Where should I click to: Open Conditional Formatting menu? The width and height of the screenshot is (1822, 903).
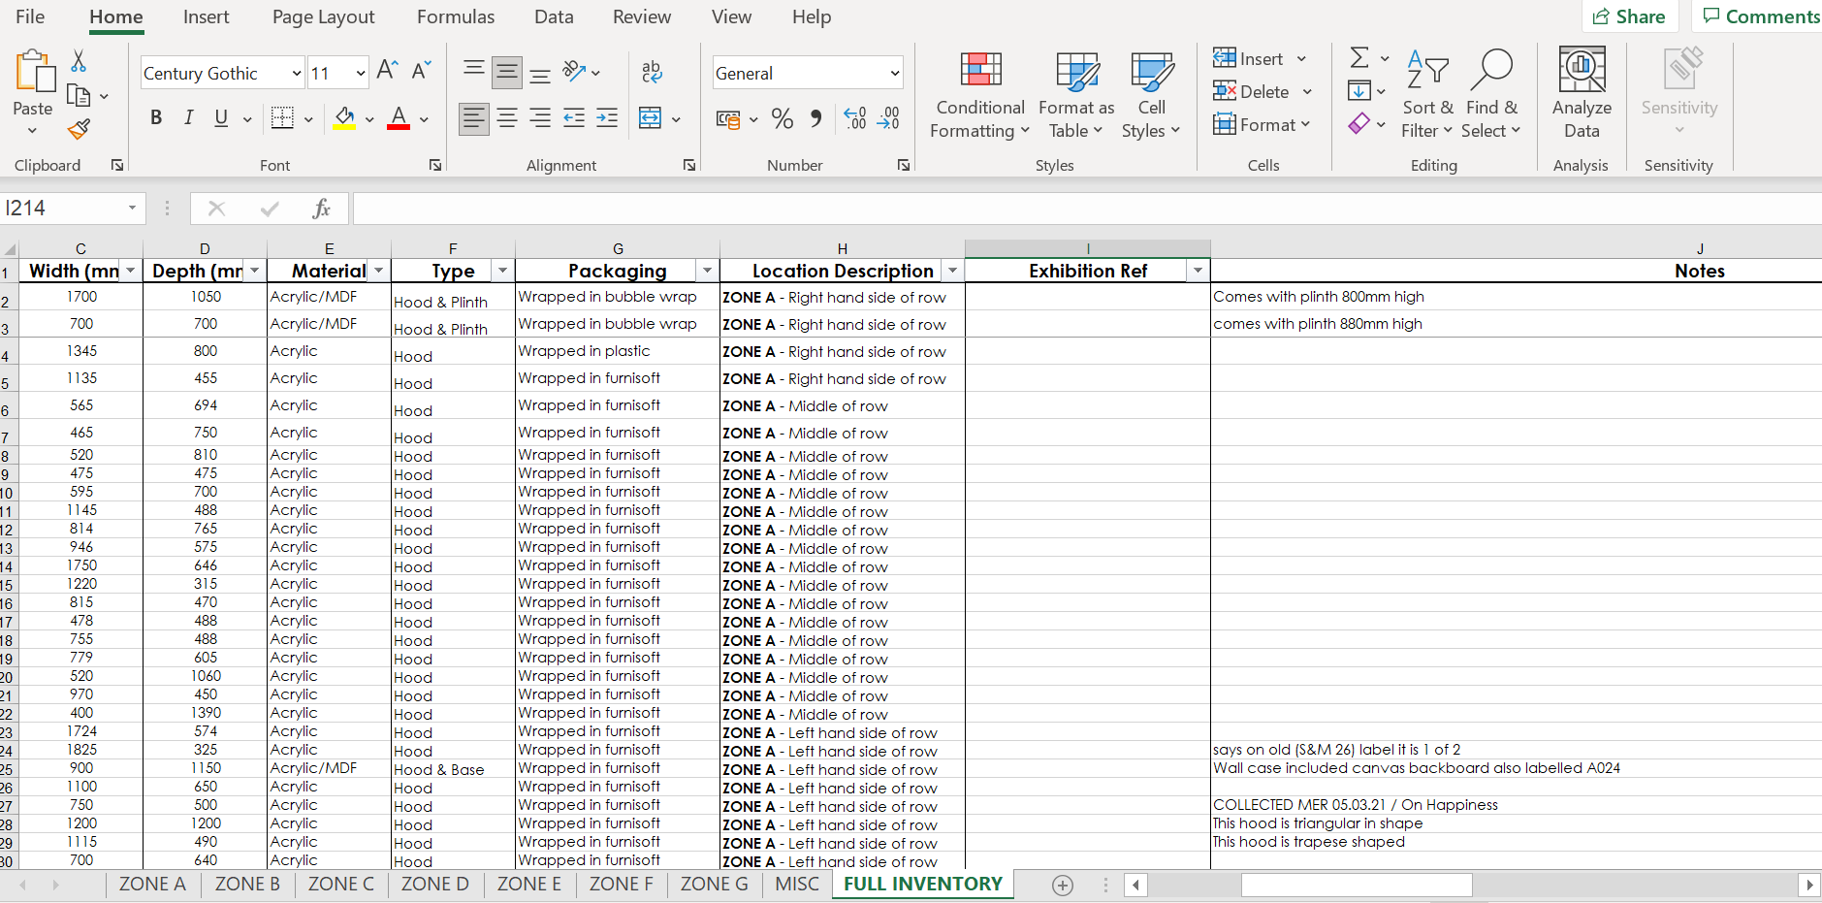980,96
